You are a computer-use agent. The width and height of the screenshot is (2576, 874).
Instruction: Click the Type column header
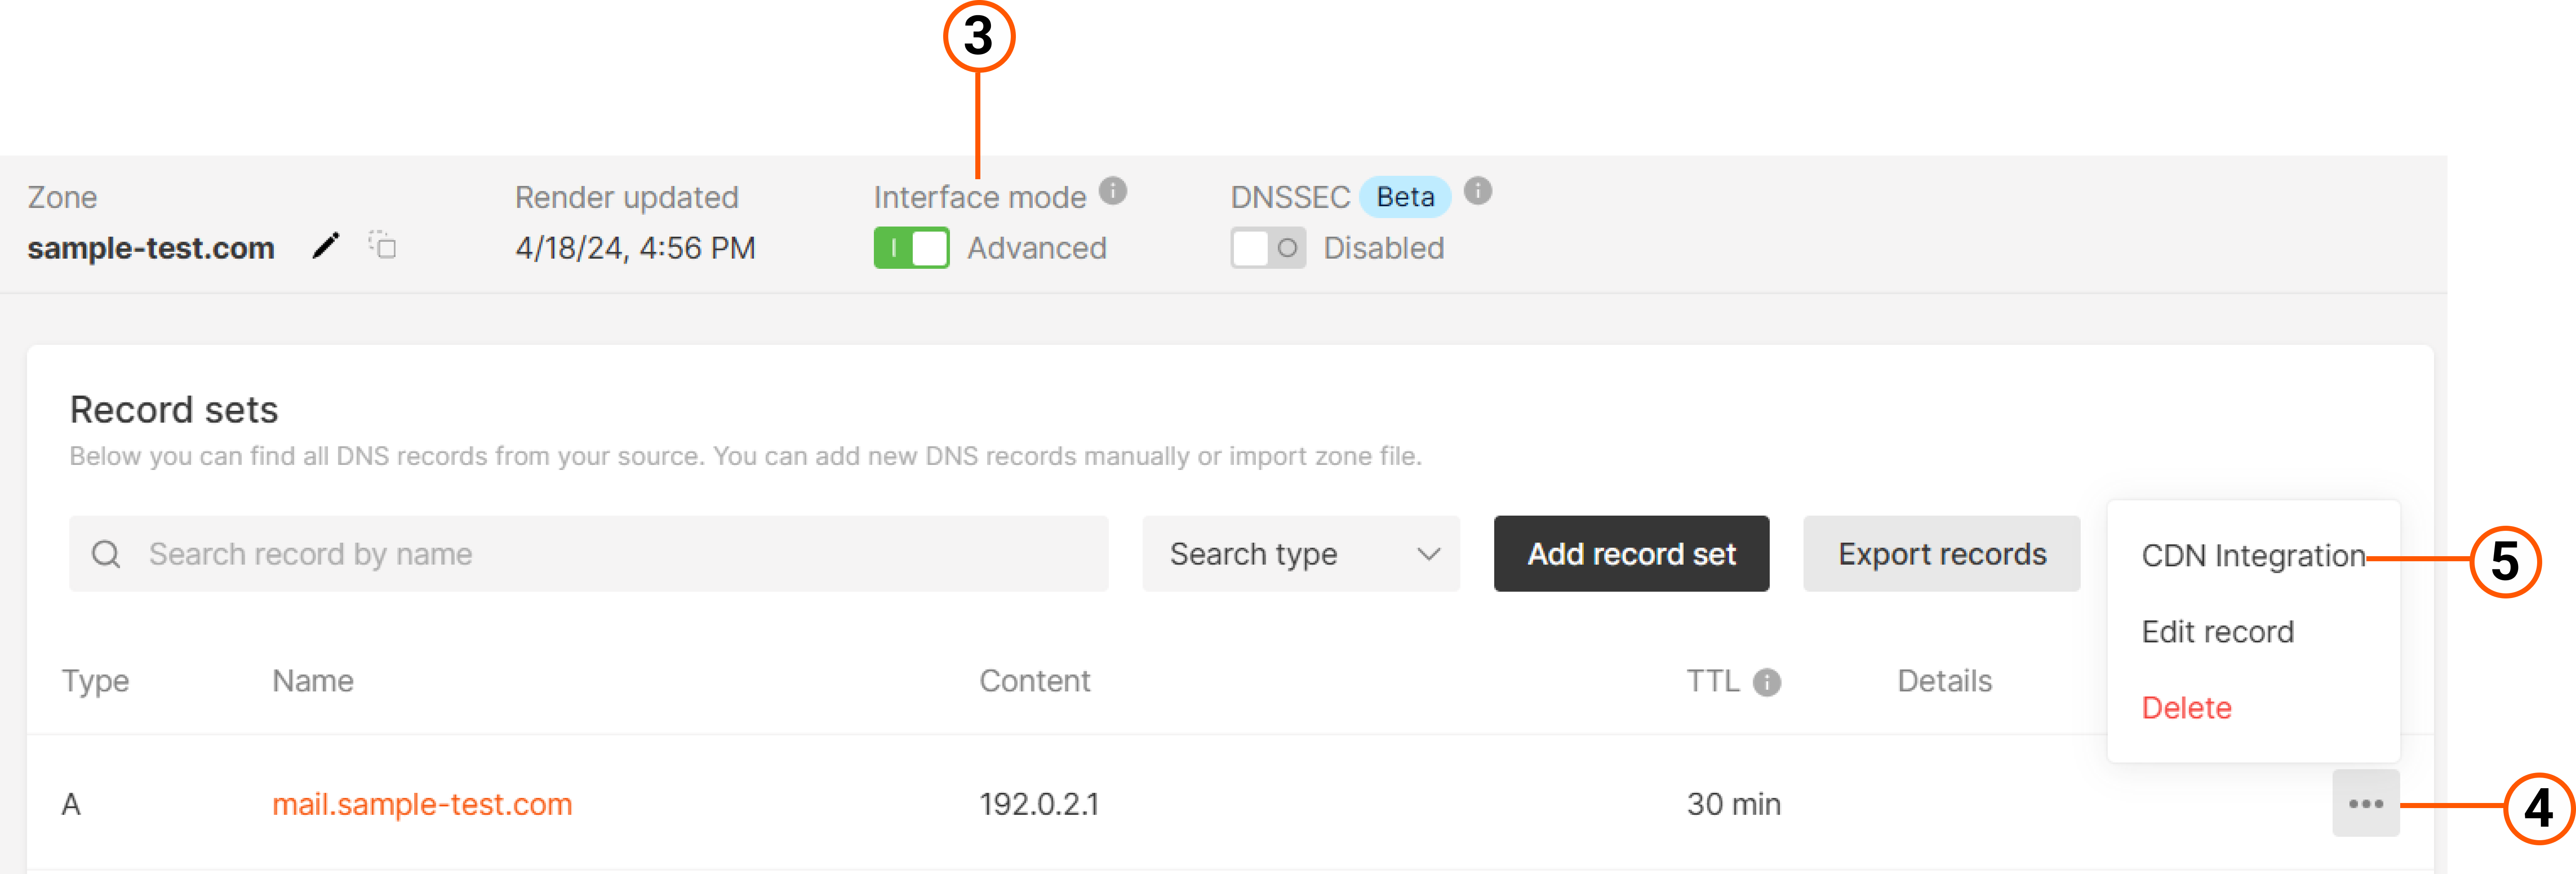(x=95, y=681)
